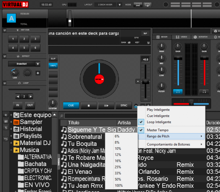Turn the MID equalizer knob

(x=161, y=59)
